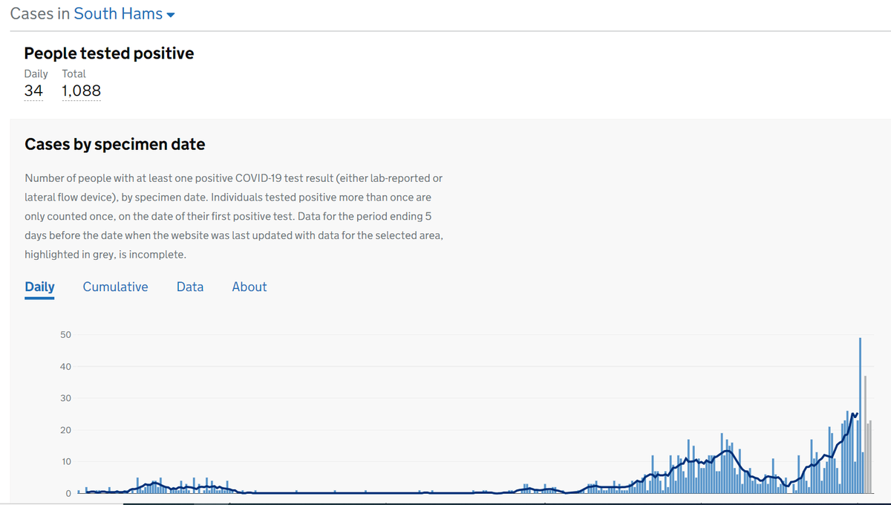
Task: Switch to the Cumulative tab
Action: [x=115, y=287]
